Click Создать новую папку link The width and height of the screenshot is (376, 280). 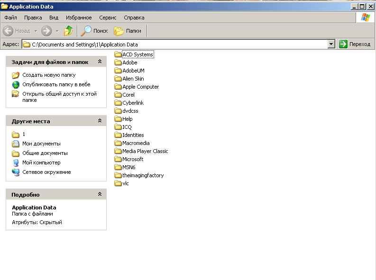[49, 75]
